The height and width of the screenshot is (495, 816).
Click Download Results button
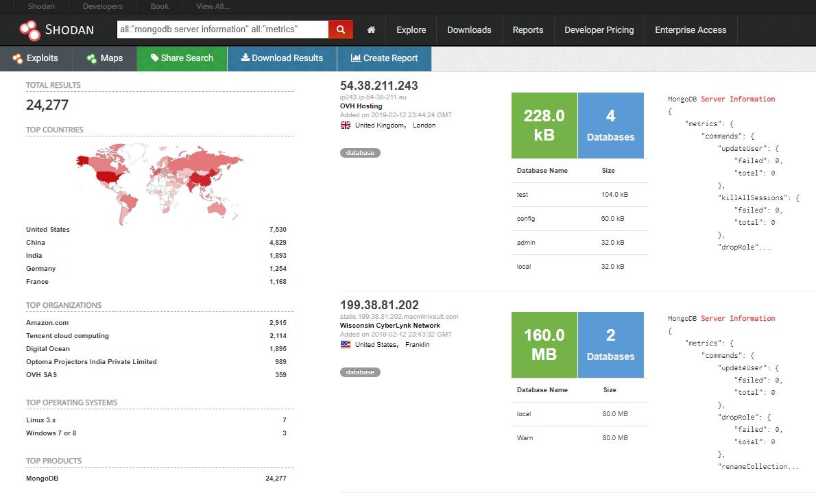coord(282,58)
